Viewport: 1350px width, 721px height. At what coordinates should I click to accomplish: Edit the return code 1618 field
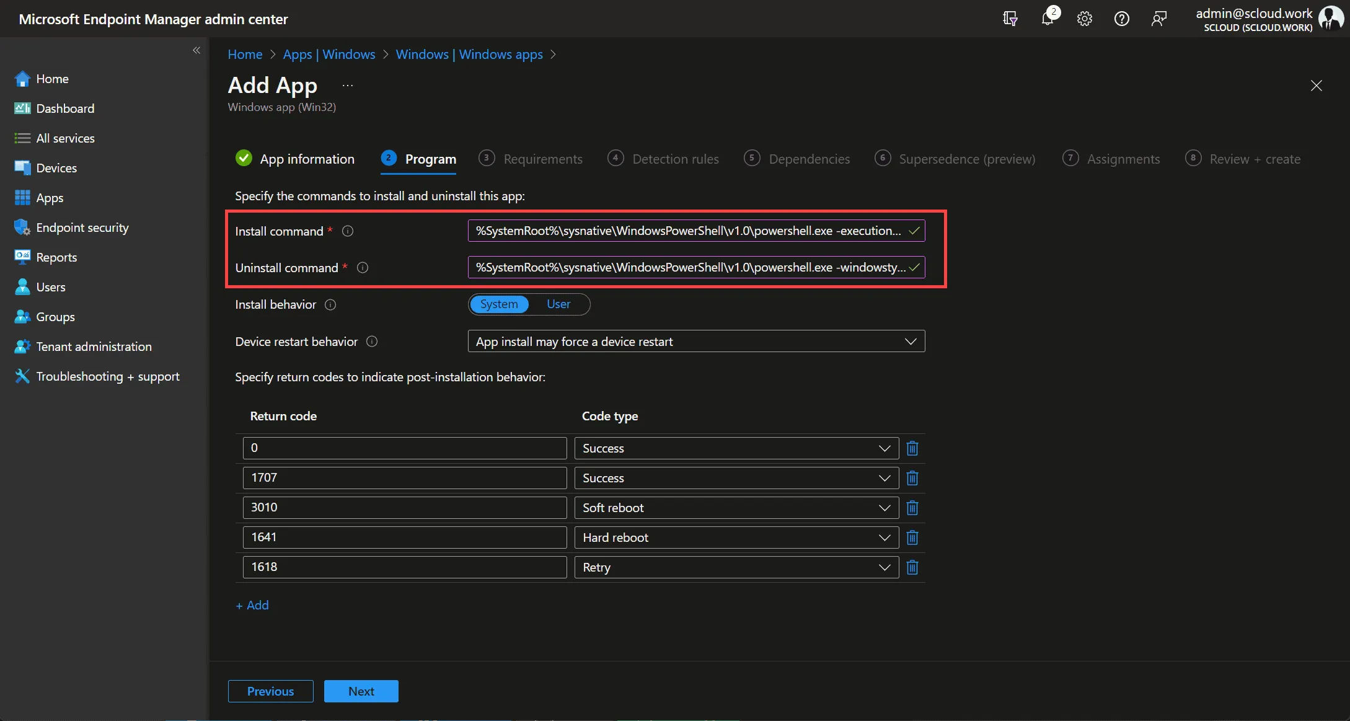pos(405,567)
